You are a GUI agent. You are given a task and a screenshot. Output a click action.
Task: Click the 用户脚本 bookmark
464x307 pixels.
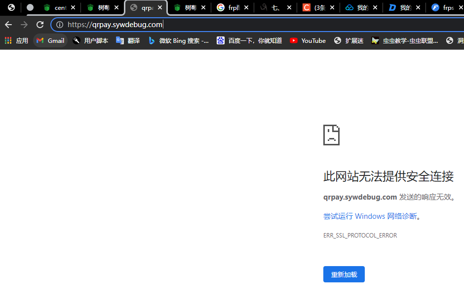[x=93, y=40]
